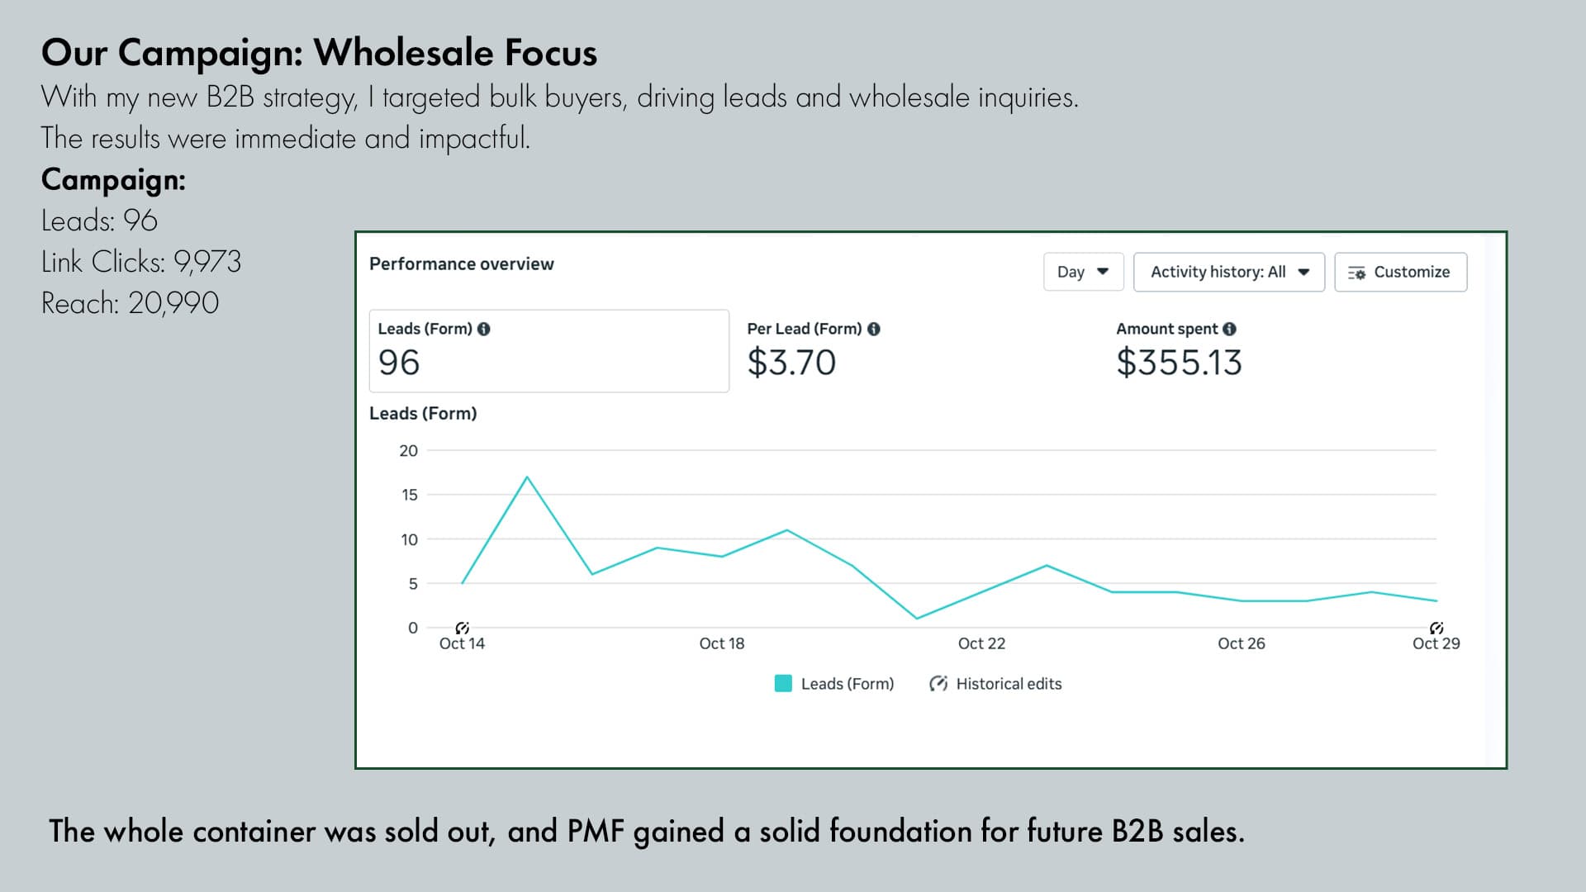Open the Activity history: All filter dropdown
The width and height of the screenshot is (1586, 892).
coord(1228,271)
